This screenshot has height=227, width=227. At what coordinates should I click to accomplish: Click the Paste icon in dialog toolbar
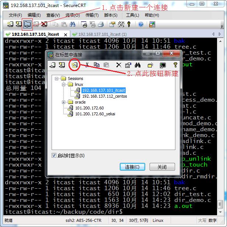[106, 65]
